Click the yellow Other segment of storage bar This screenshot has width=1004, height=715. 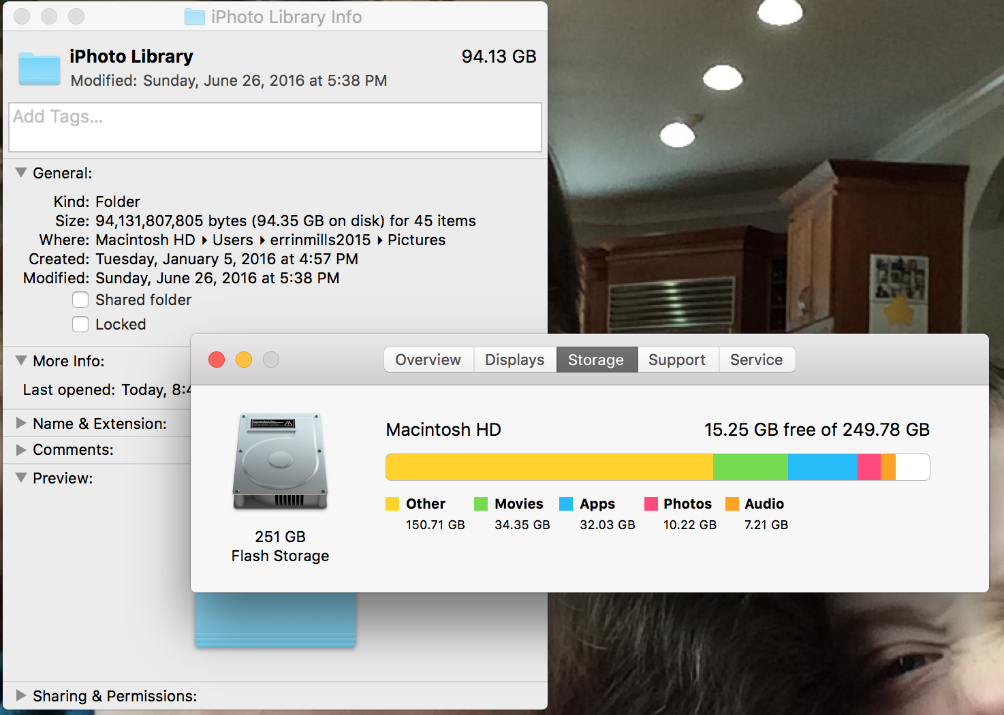[x=550, y=467]
